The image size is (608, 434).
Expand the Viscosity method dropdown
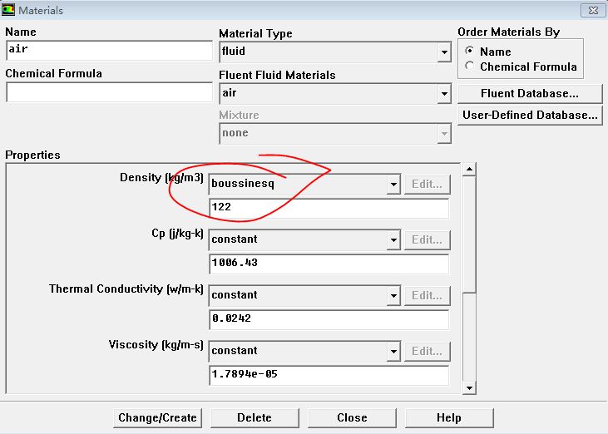[393, 351]
